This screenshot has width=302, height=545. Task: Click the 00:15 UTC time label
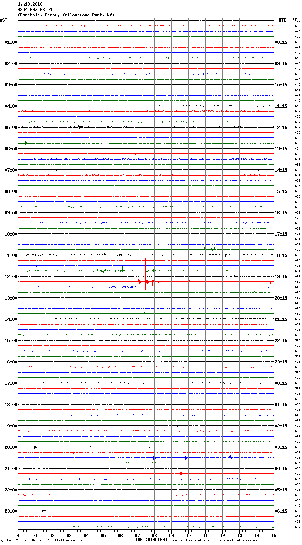(281, 383)
